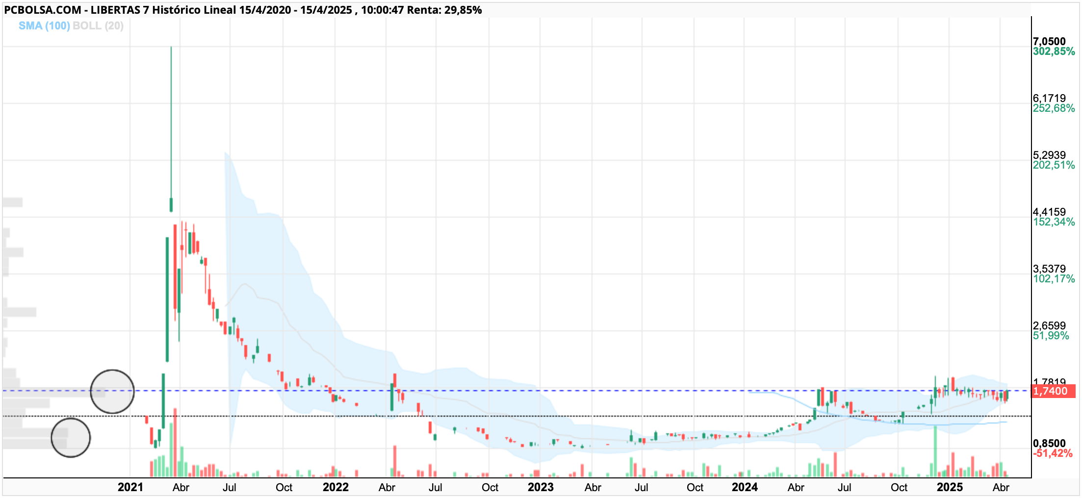Viewport: 1082px width, 498px height.
Task: Click the 0,8500 price axis label
Action: [x=1049, y=443]
